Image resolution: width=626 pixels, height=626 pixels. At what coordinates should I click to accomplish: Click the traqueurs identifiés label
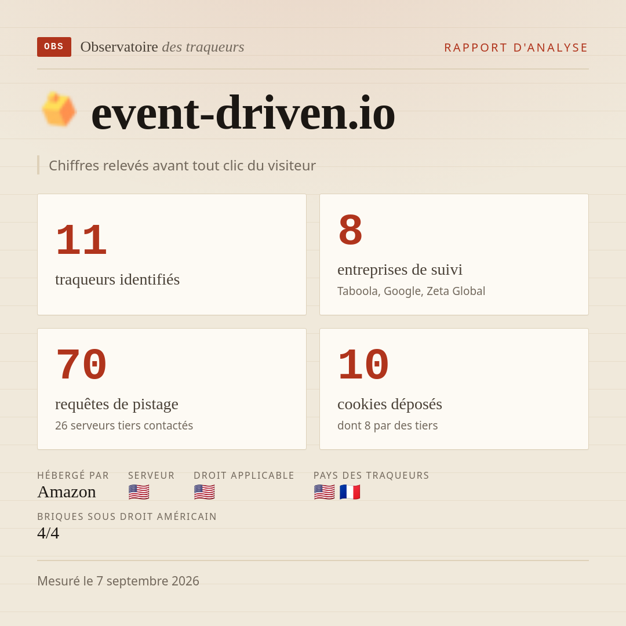pyautogui.click(x=117, y=279)
